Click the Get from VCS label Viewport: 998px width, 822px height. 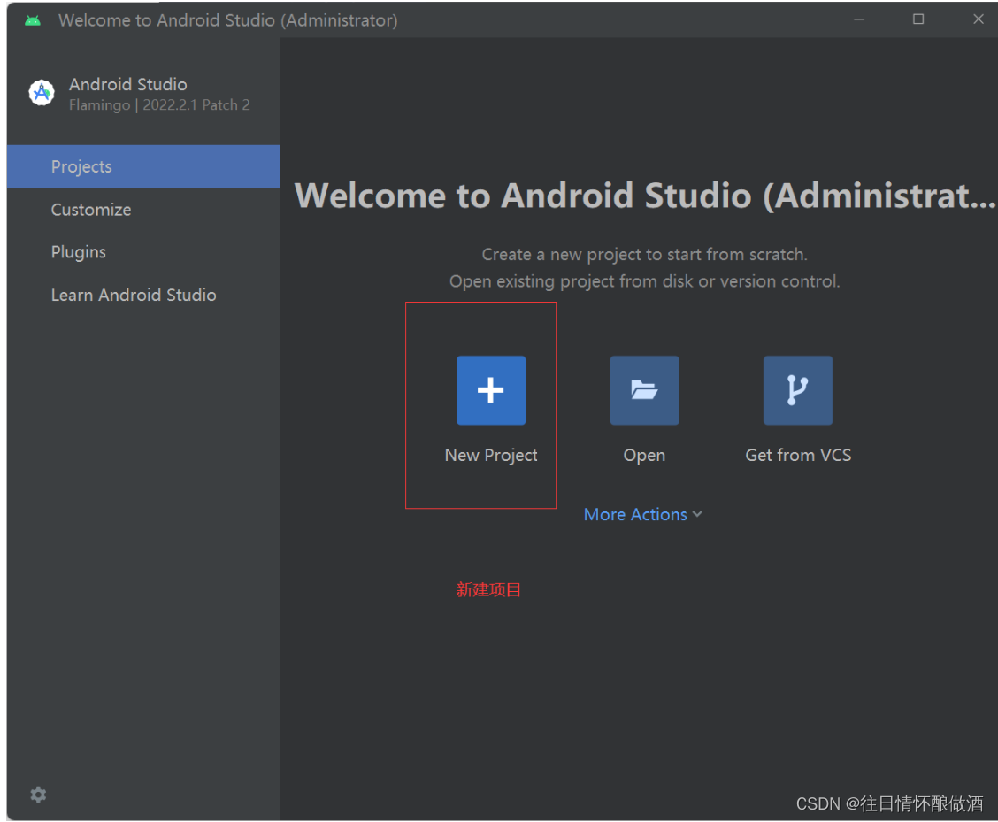[798, 456]
